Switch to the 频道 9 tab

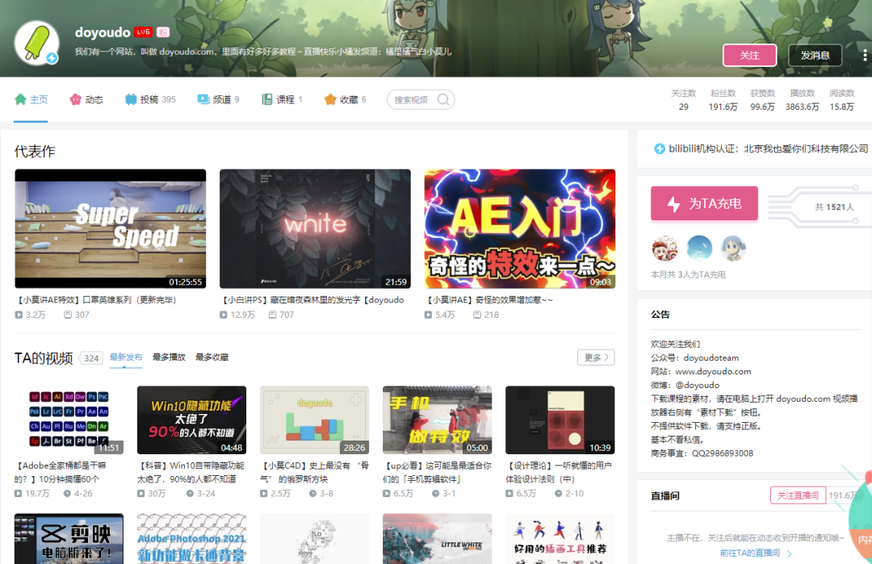[218, 99]
